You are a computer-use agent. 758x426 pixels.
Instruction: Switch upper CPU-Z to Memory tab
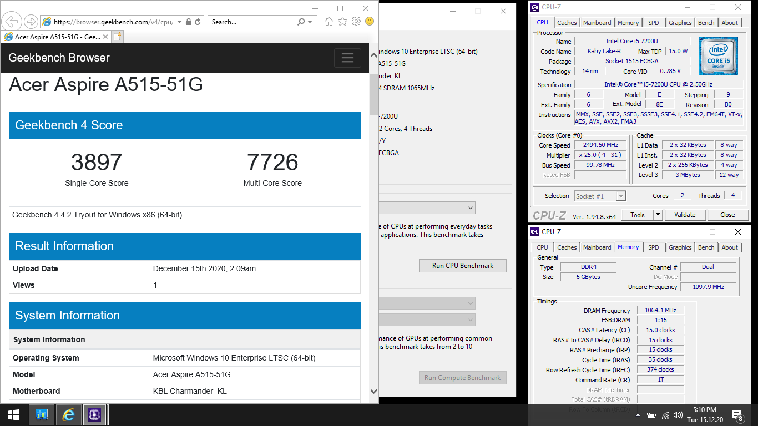[628, 23]
